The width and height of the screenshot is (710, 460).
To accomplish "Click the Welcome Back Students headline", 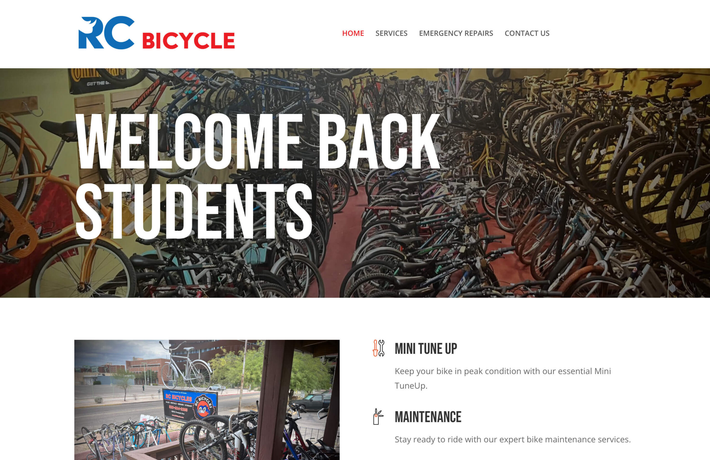I will tap(257, 176).
